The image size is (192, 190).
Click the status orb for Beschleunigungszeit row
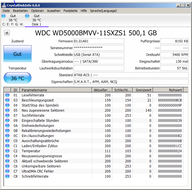7,100
